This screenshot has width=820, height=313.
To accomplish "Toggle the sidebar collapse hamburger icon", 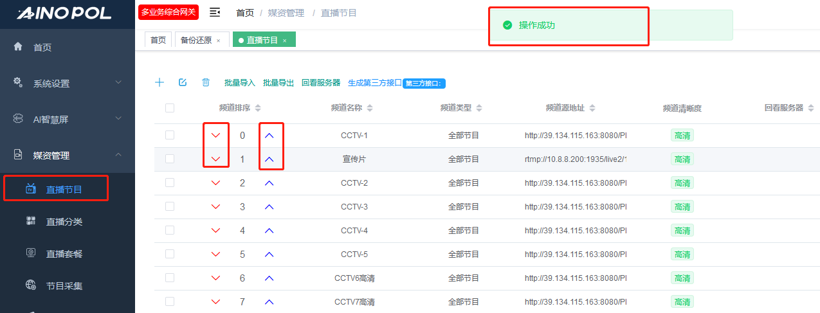I will click(215, 13).
